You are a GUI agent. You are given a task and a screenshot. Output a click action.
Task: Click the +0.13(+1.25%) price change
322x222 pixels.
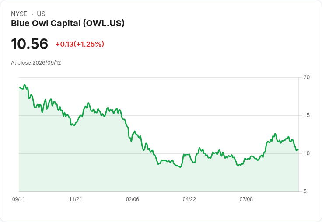coord(80,44)
